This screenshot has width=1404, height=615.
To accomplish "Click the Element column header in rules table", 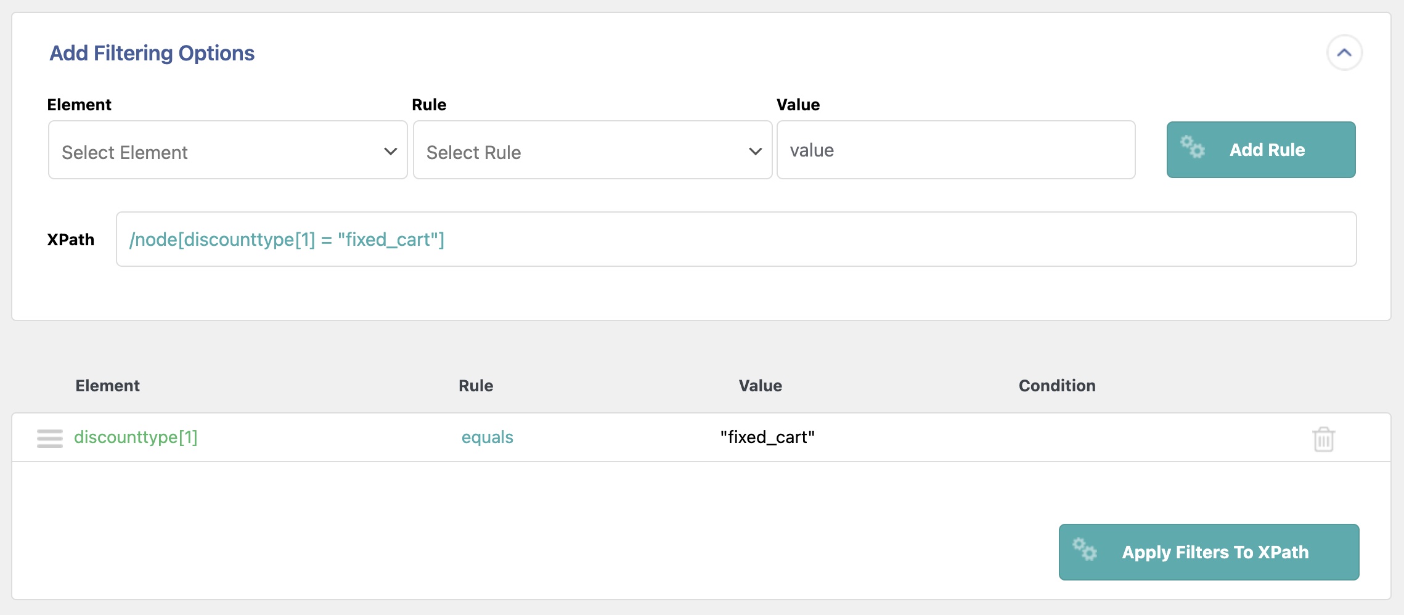I will pyautogui.click(x=107, y=386).
